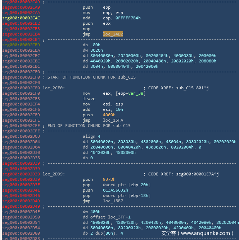Image resolution: width=239 pixels, height=240 pixels.
Task: Click the highlighted loc_24D2 jump target
Action: click(x=114, y=34)
